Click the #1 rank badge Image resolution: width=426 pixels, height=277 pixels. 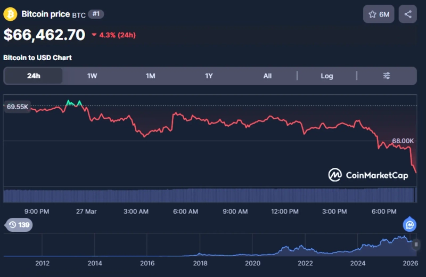[96, 14]
